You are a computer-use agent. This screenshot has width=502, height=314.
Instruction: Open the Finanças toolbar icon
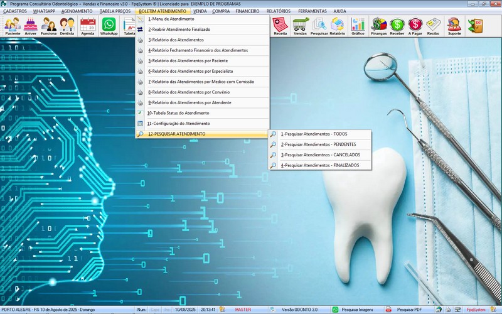click(x=379, y=26)
